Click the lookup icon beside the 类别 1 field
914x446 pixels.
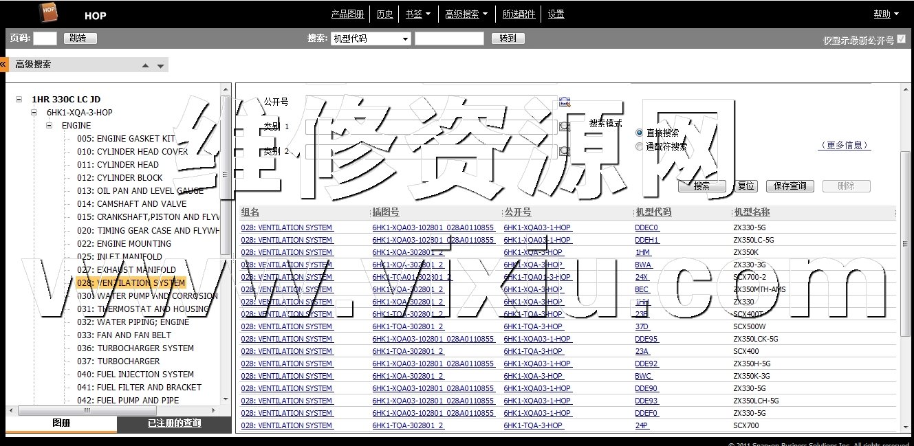(565, 126)
